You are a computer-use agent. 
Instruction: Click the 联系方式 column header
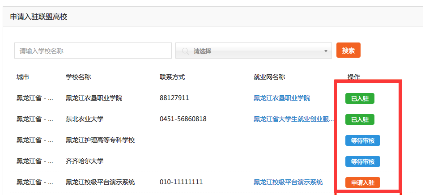[x=172, y=77]
